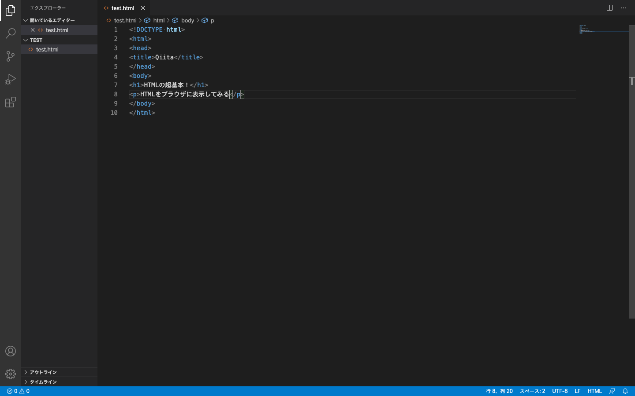Click the closing </body> tag on line 9
635x396 pixels.
tap(142, 103)
